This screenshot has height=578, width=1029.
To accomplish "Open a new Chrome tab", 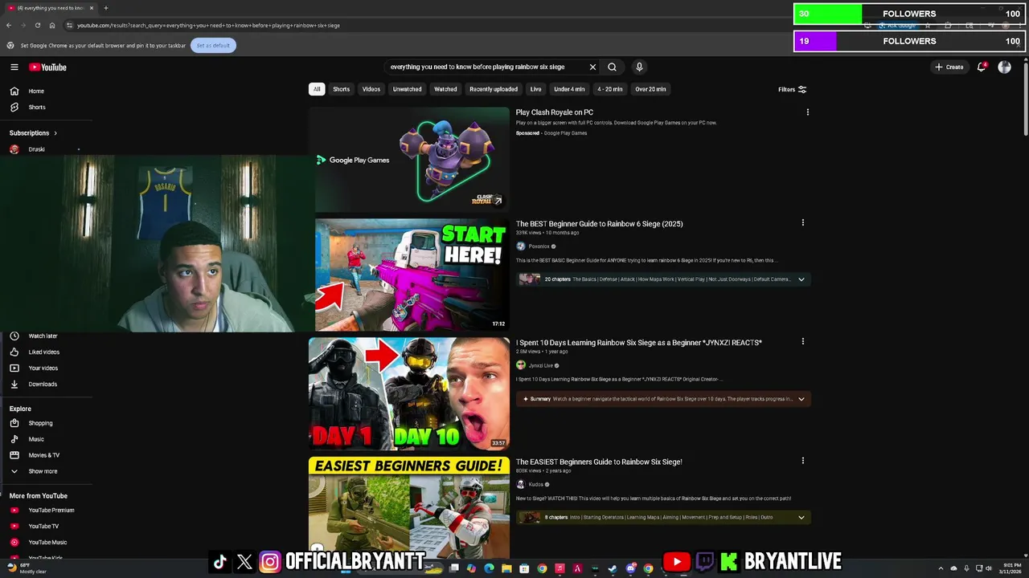I will [x=105, y=8].
